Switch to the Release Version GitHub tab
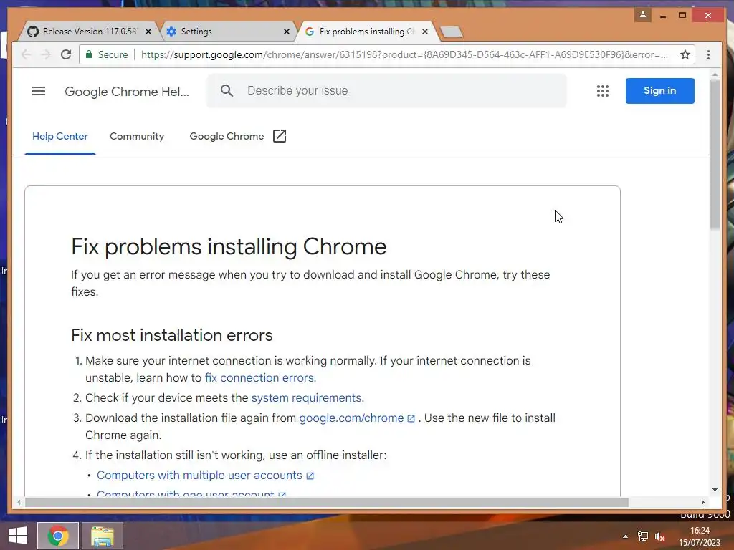Screen dimensions: 734x550 point(89,32)
